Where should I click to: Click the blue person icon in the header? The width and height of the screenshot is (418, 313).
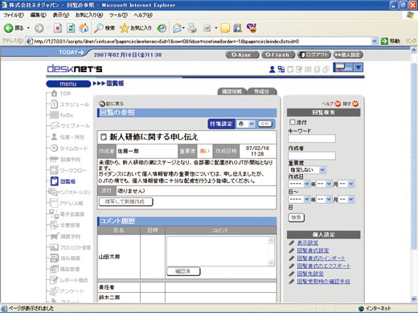[272, 70]
